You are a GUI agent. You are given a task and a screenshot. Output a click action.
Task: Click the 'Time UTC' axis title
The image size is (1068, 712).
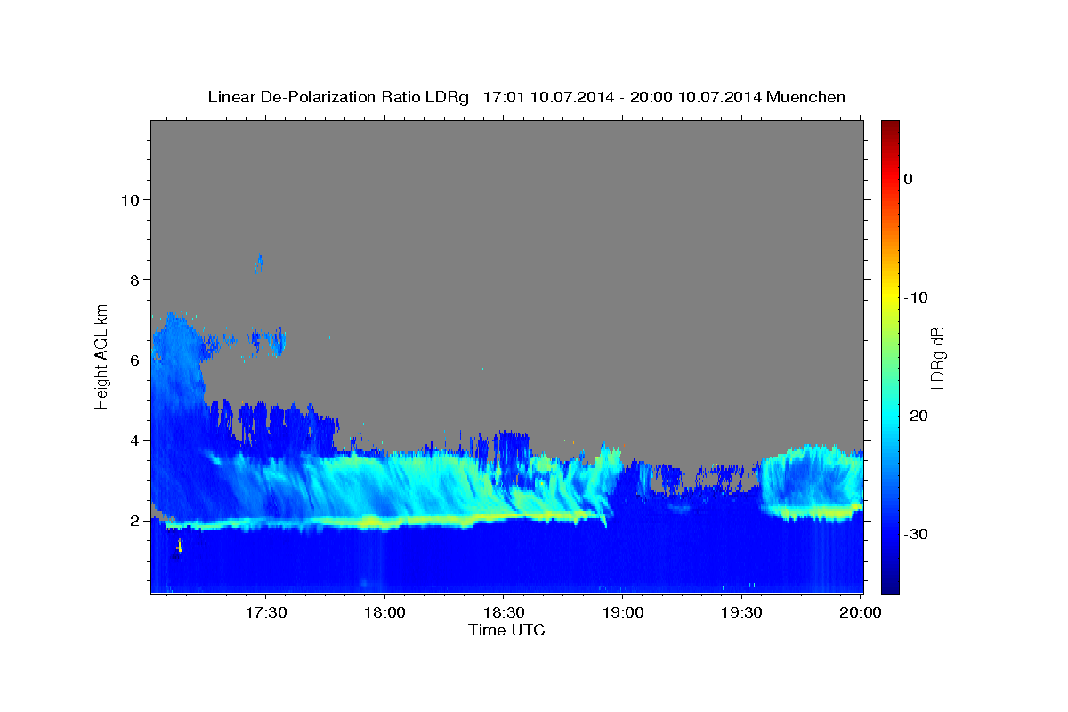coord(506,630)
